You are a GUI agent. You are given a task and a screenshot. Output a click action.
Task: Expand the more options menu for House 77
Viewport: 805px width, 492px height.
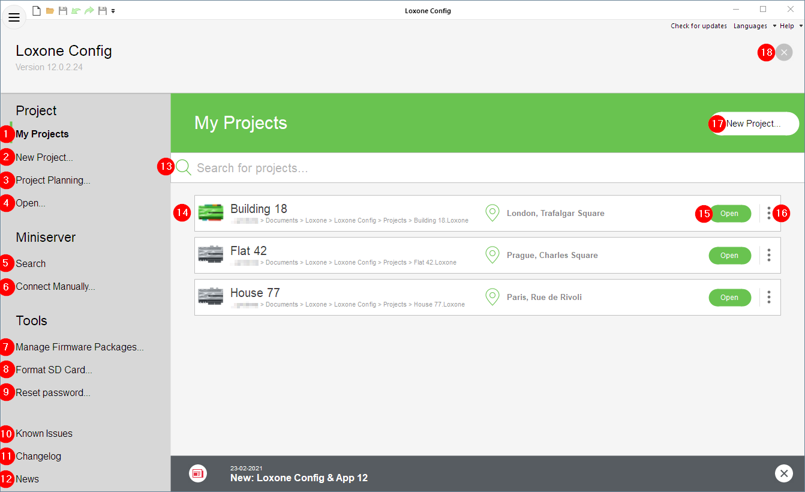coord(769,297)
